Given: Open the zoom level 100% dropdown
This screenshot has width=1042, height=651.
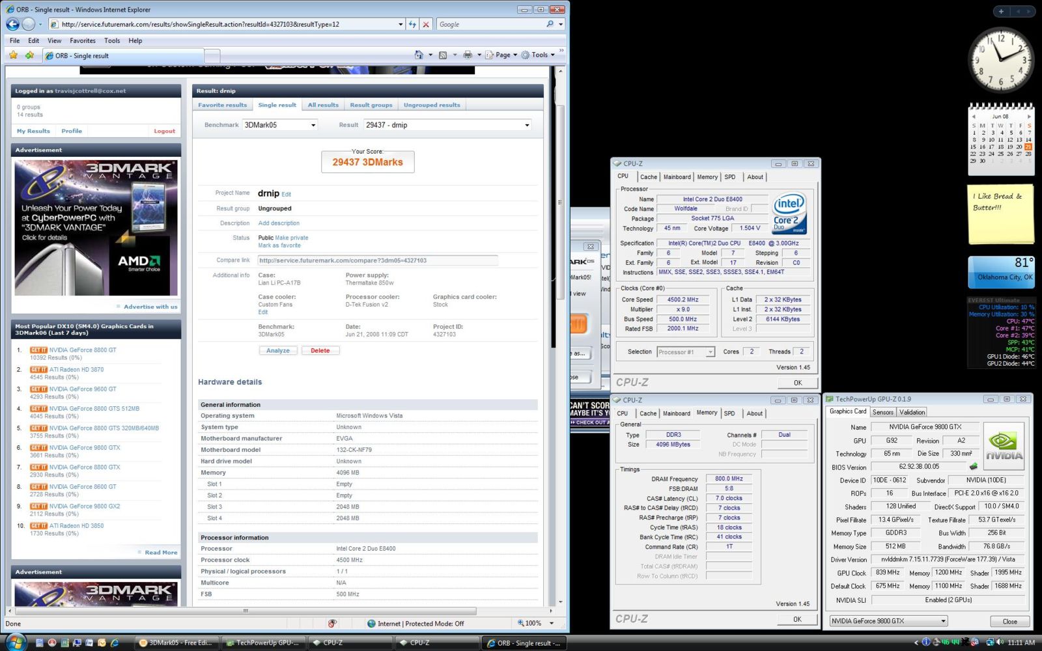Looking at the screenshot, I should tap(552, 624).
